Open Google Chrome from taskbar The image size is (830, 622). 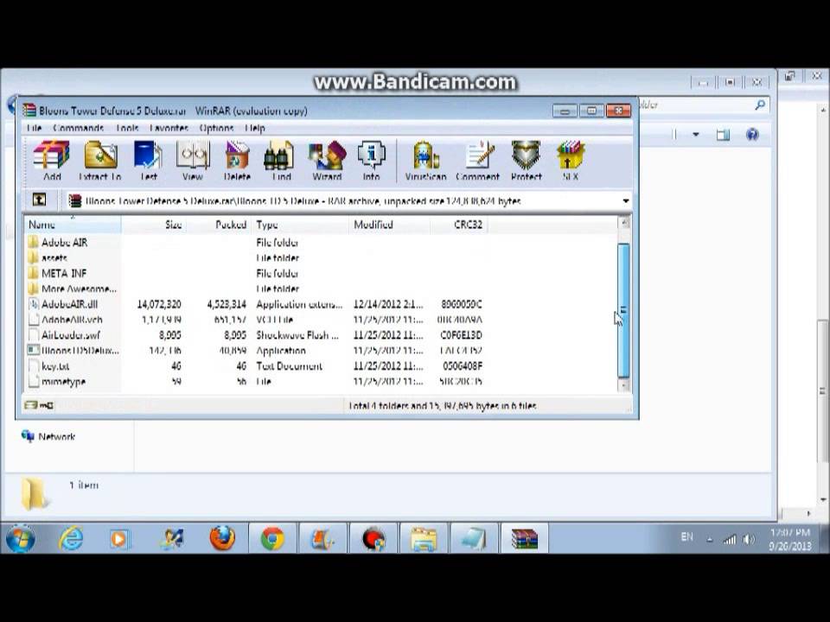point(272,538)
